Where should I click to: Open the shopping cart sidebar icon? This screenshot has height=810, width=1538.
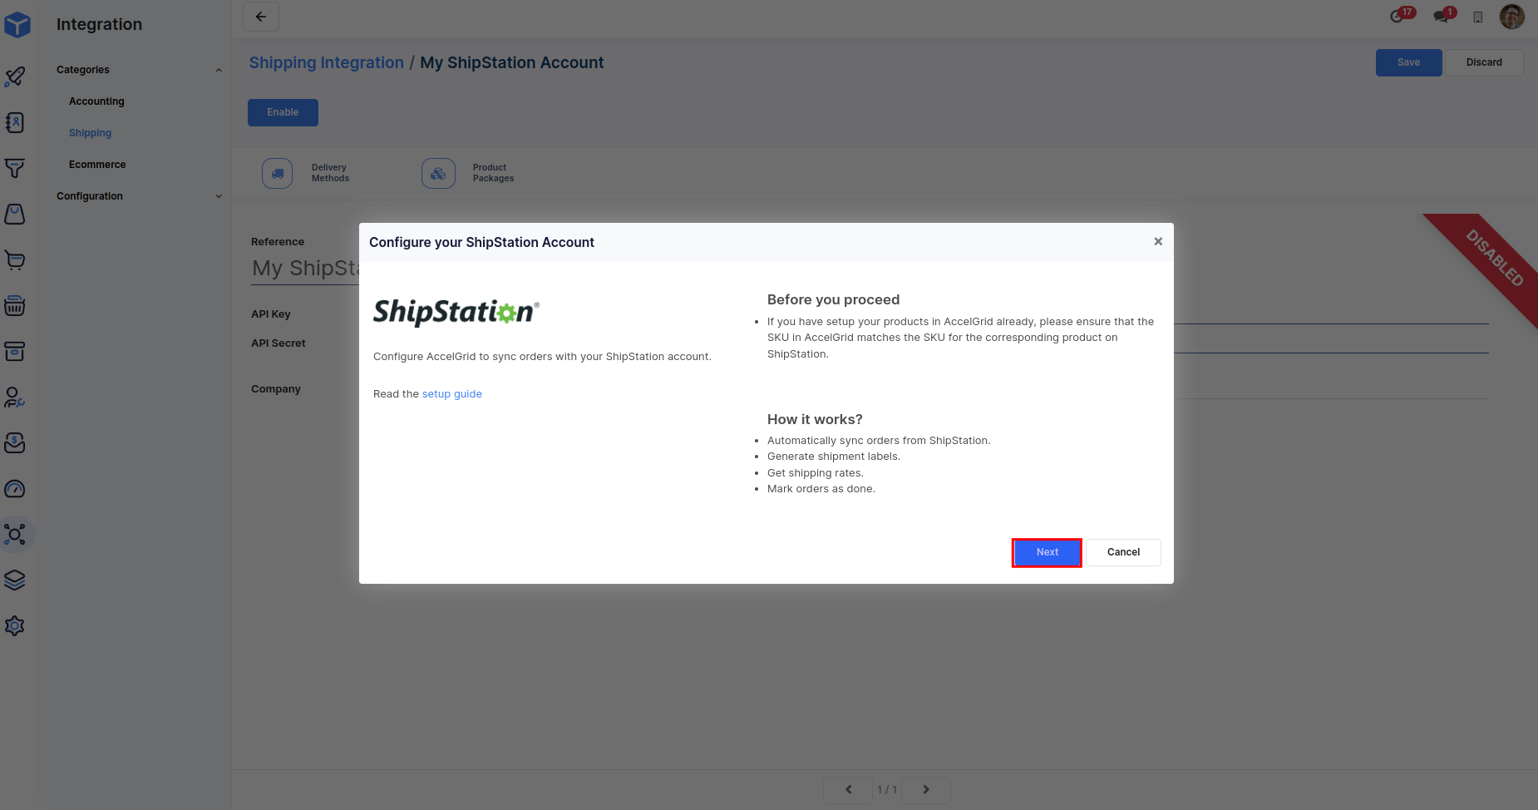[15, 260]
